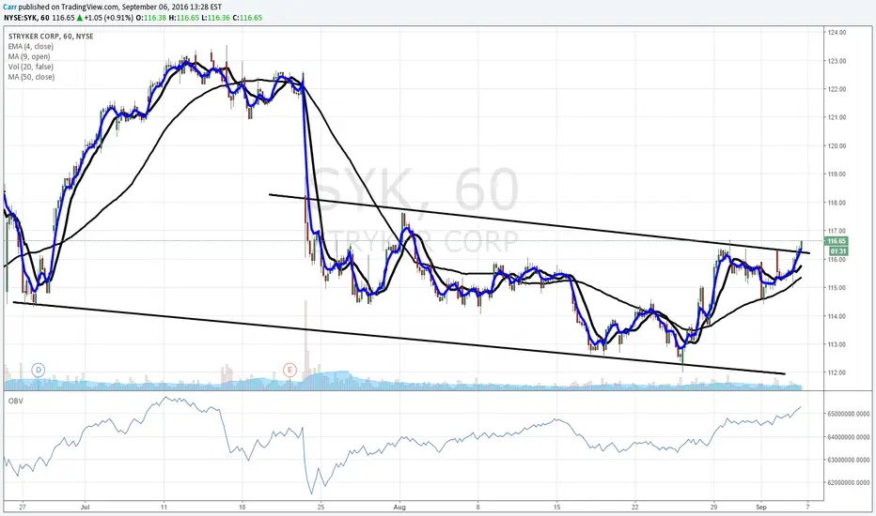Click the 18 date label on time axis
876x516 pixels.
pyautogui.click(x=242, y=507)
